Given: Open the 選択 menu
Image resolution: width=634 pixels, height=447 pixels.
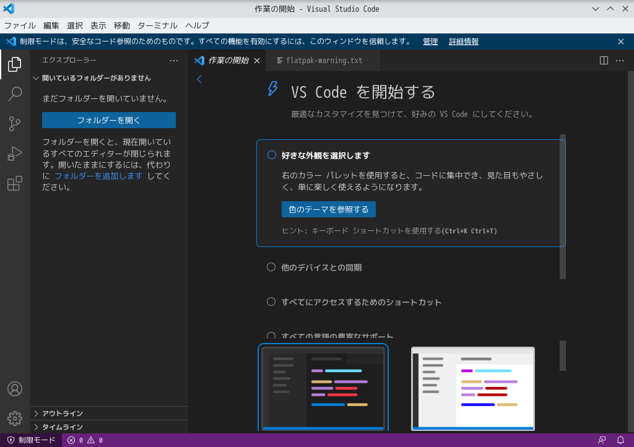Looking at the screenshot, I should click(75, 25).
